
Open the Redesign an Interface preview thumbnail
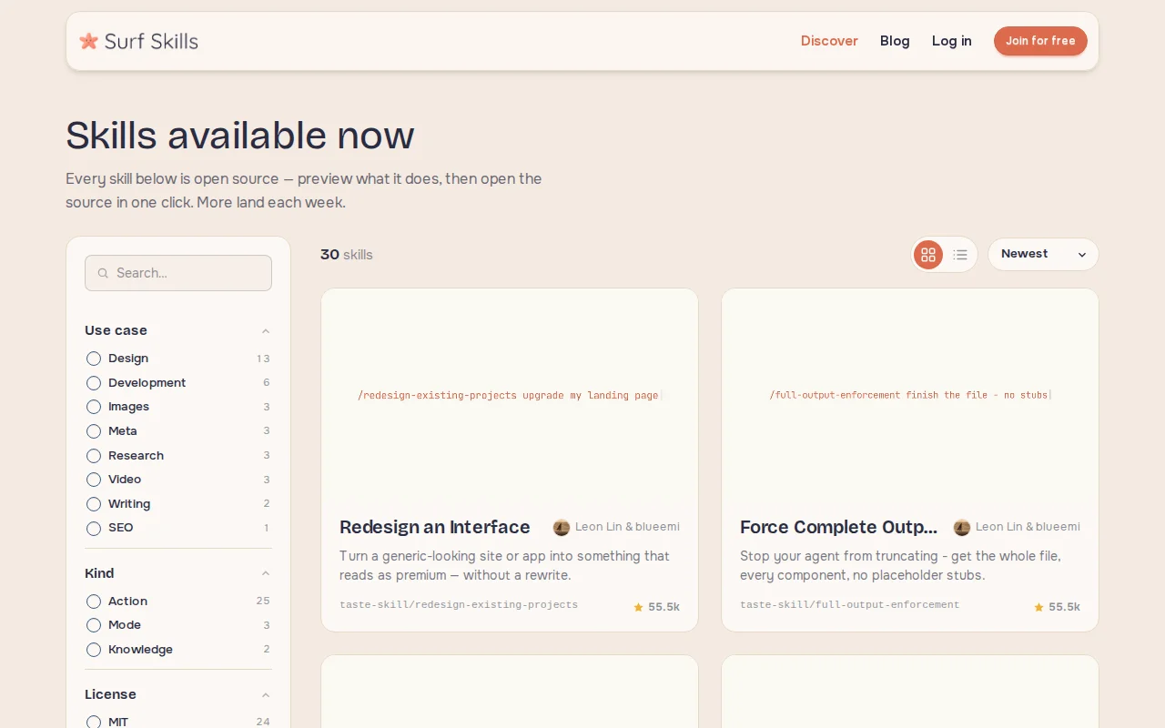[x=510, y=395]
